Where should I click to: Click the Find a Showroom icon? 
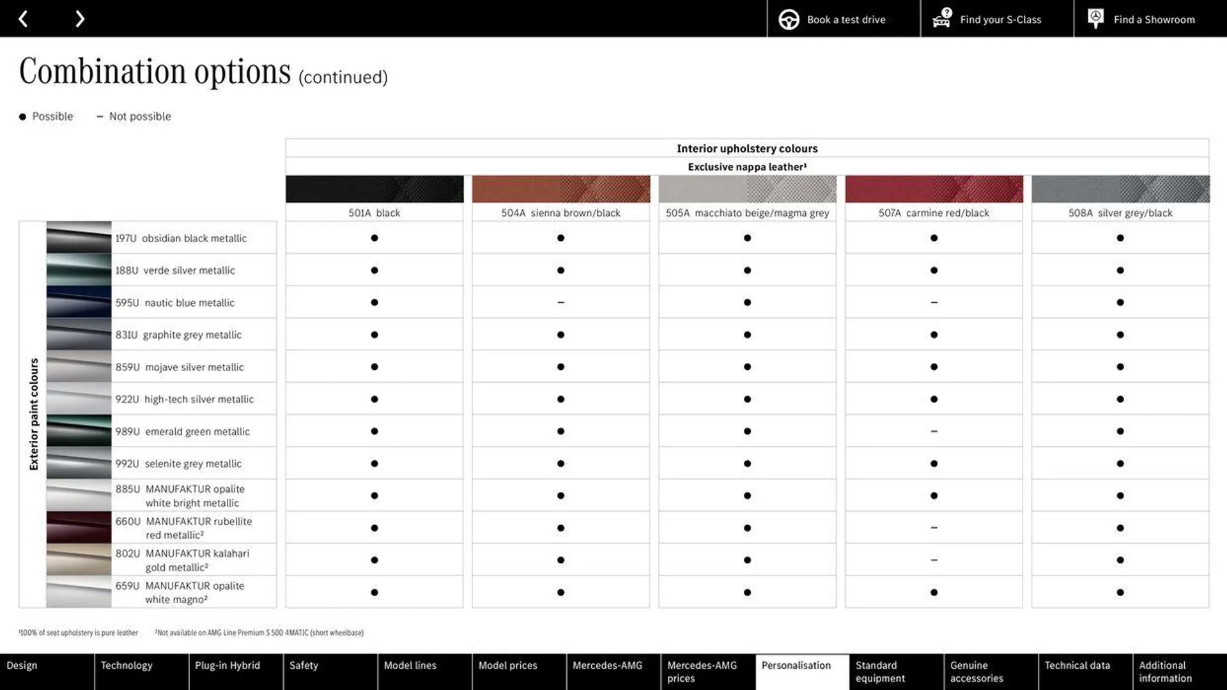(1097, 19)
